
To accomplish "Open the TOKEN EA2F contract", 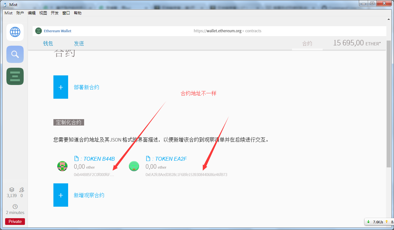I will [x=169, y=159].
